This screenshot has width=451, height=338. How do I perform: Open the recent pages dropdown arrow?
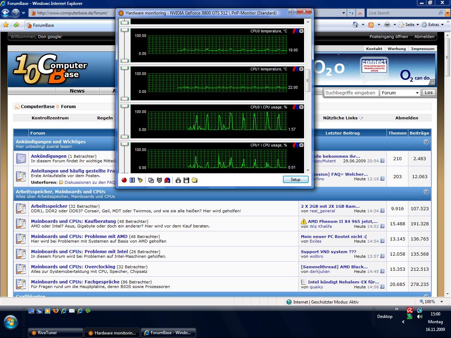tap(23, 13)
